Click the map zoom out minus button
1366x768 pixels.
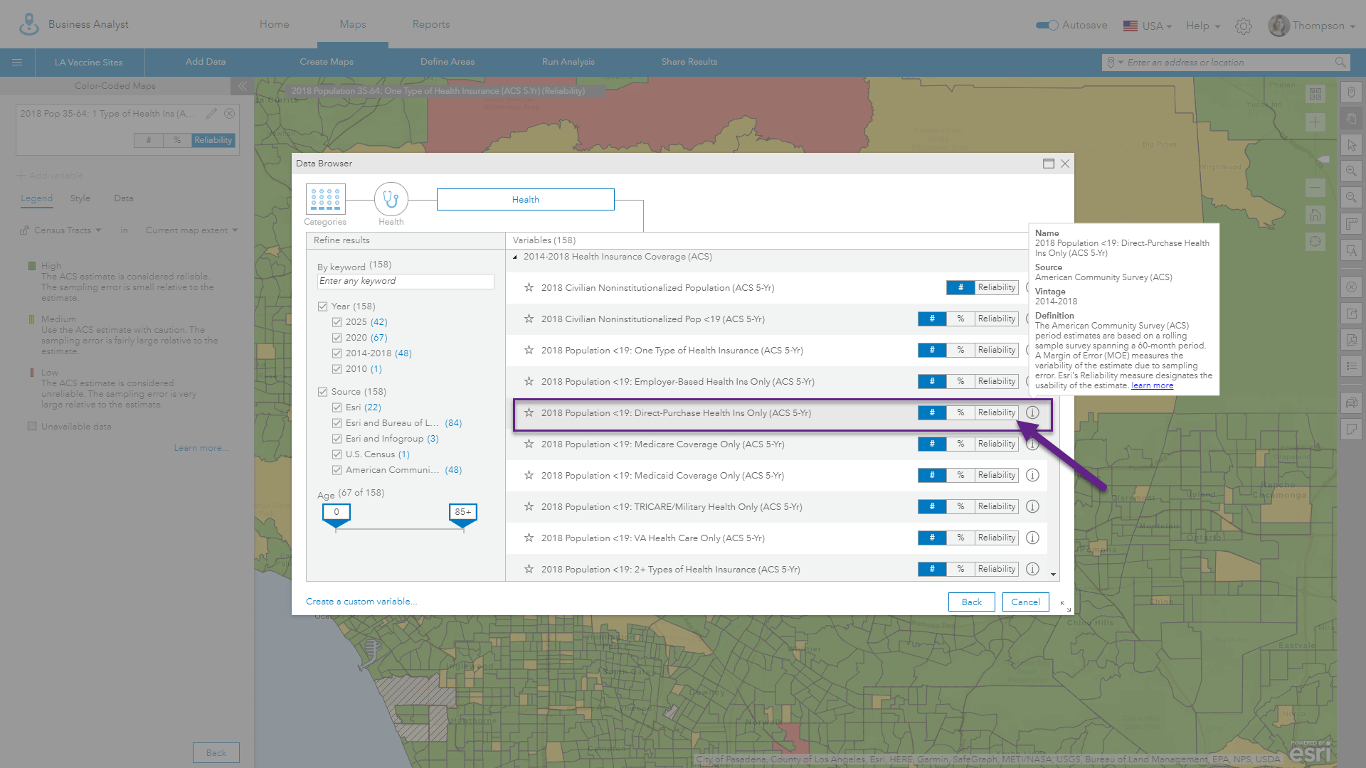coord(1315,188)
